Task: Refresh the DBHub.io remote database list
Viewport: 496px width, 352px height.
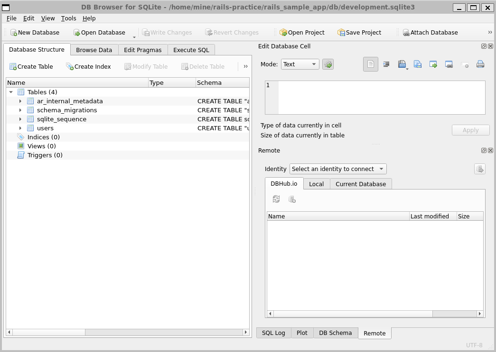Action: pos(276,199)
